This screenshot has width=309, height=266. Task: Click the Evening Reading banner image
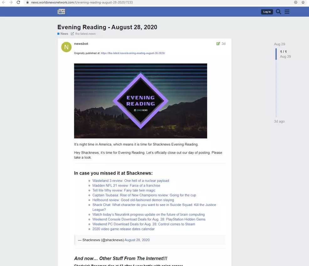(x=140, y=101)
